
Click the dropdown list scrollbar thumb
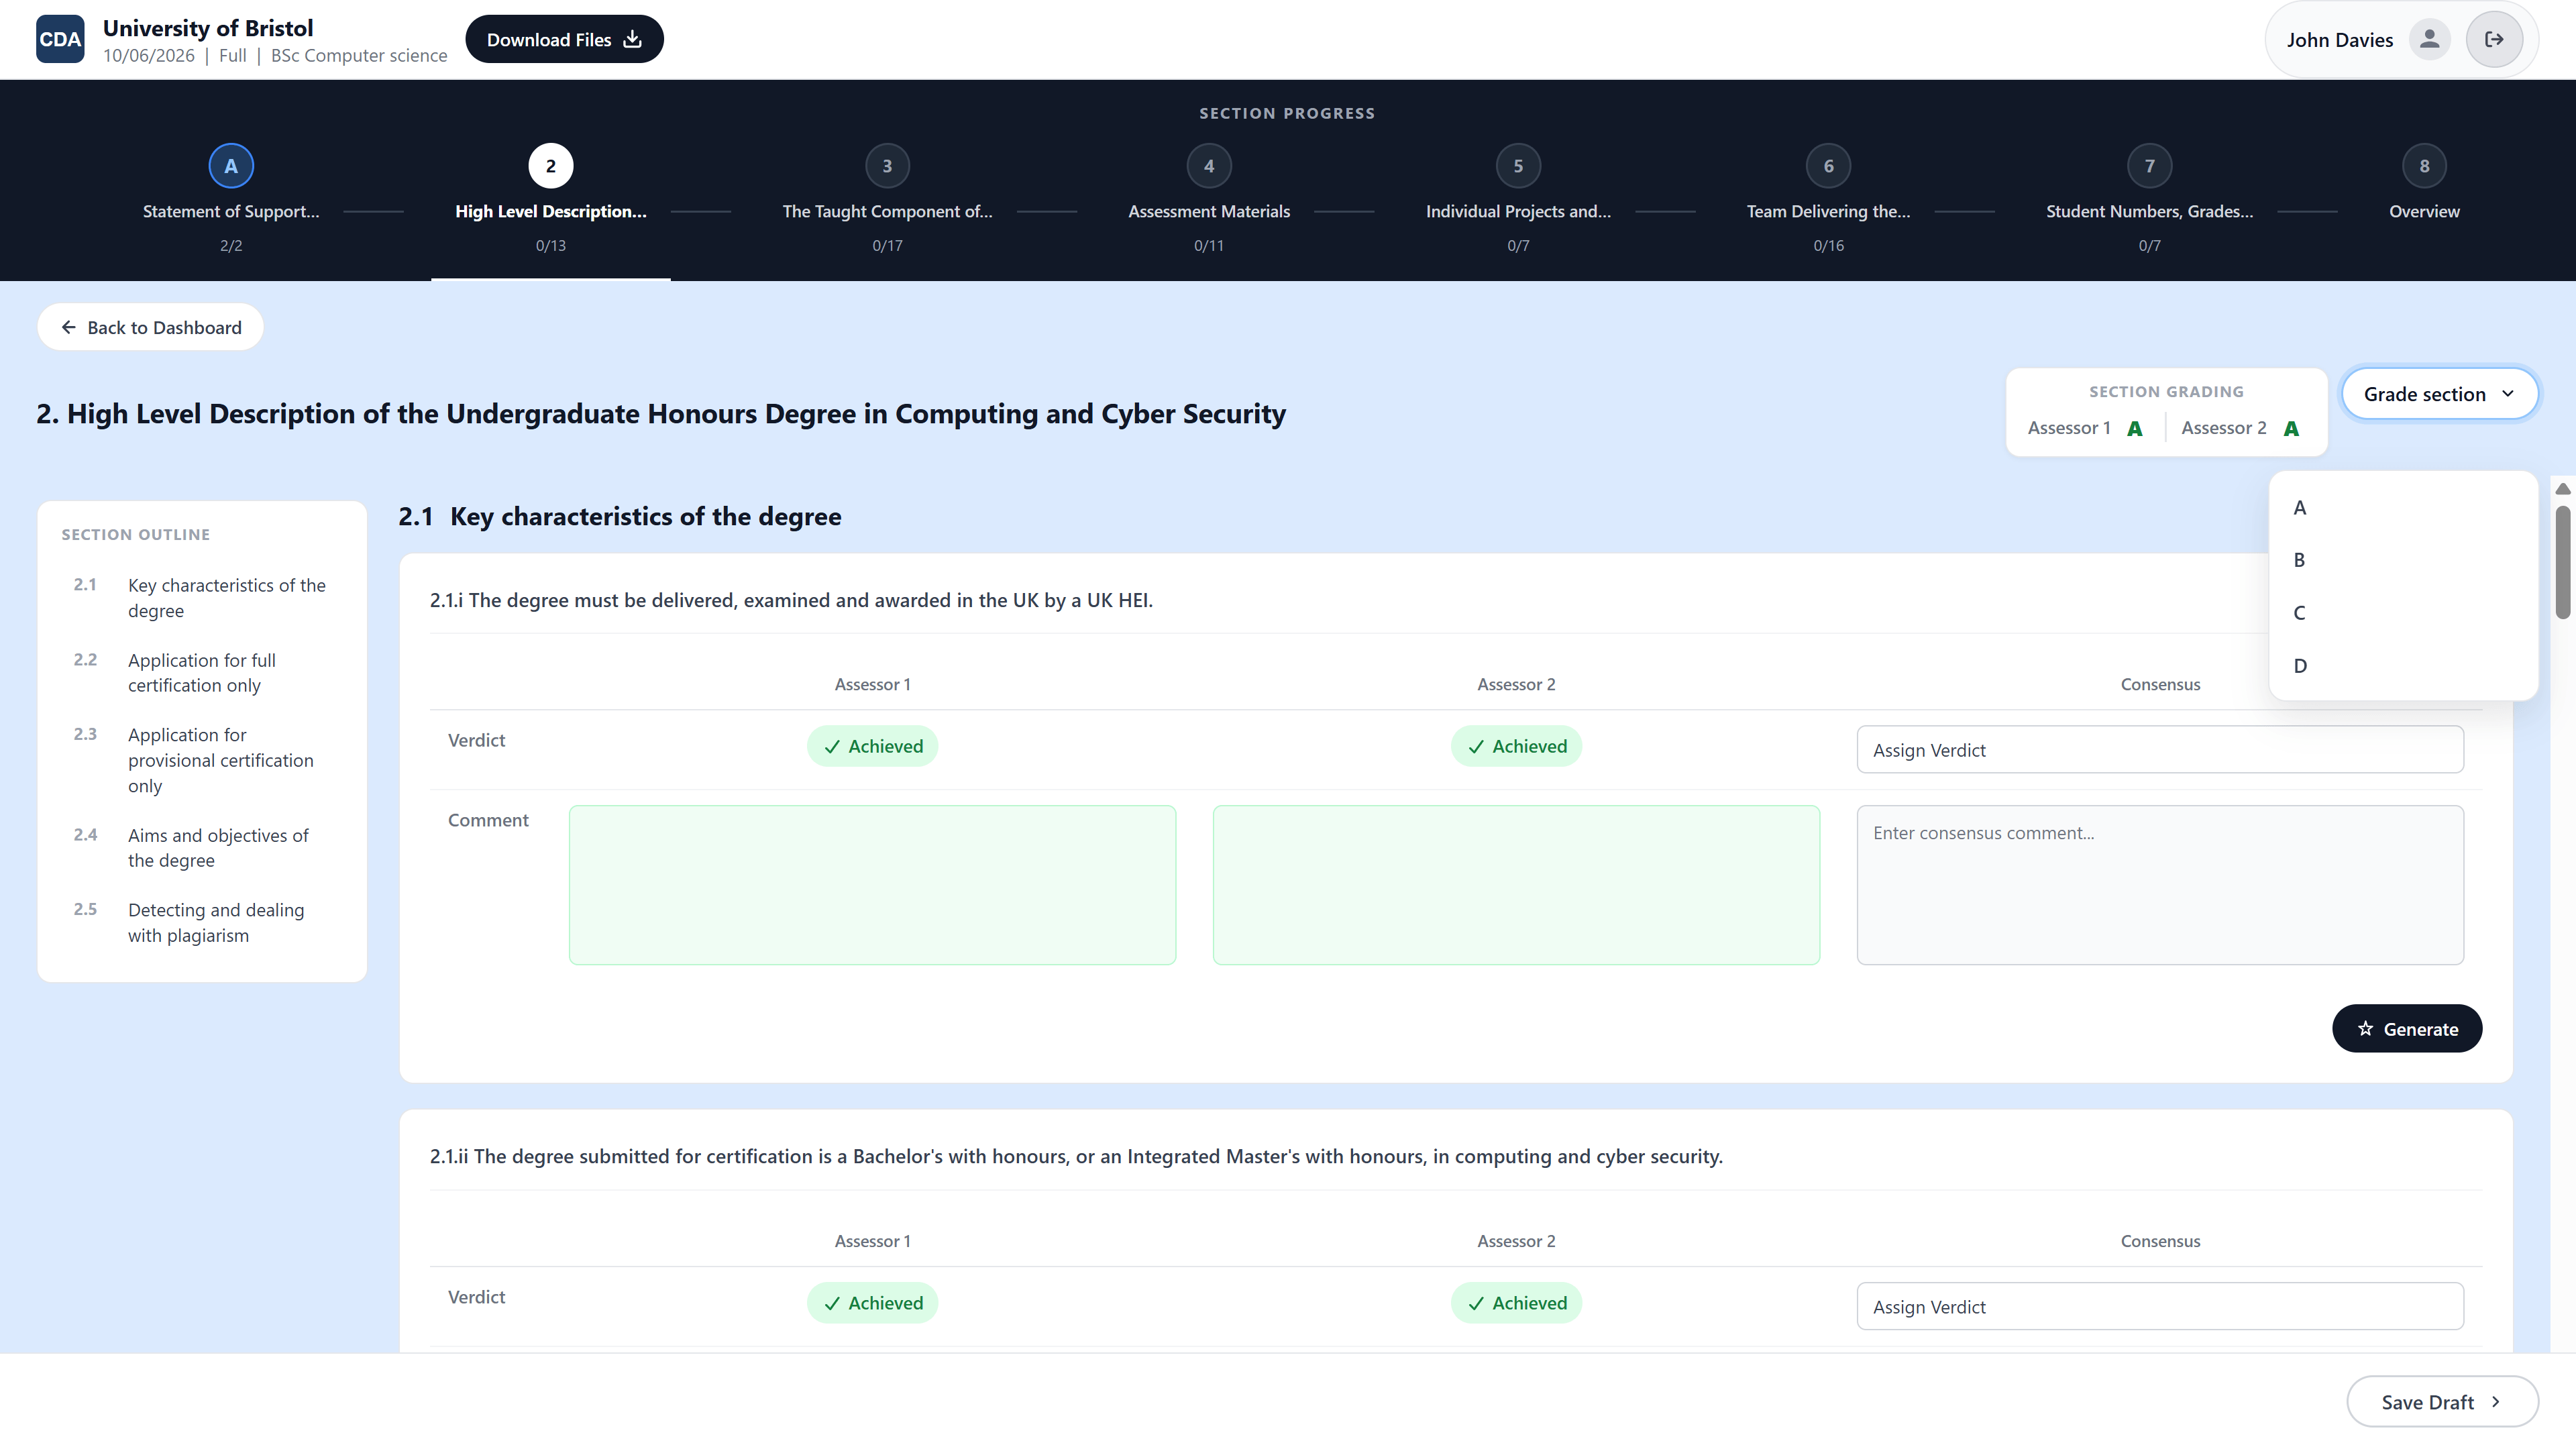point(2562,563)
